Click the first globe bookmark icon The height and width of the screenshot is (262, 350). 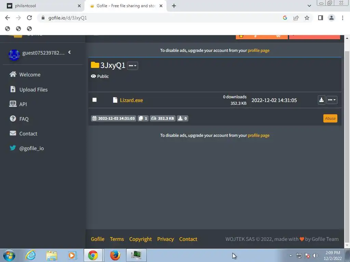pyautogui.click(x=8, y=29)
